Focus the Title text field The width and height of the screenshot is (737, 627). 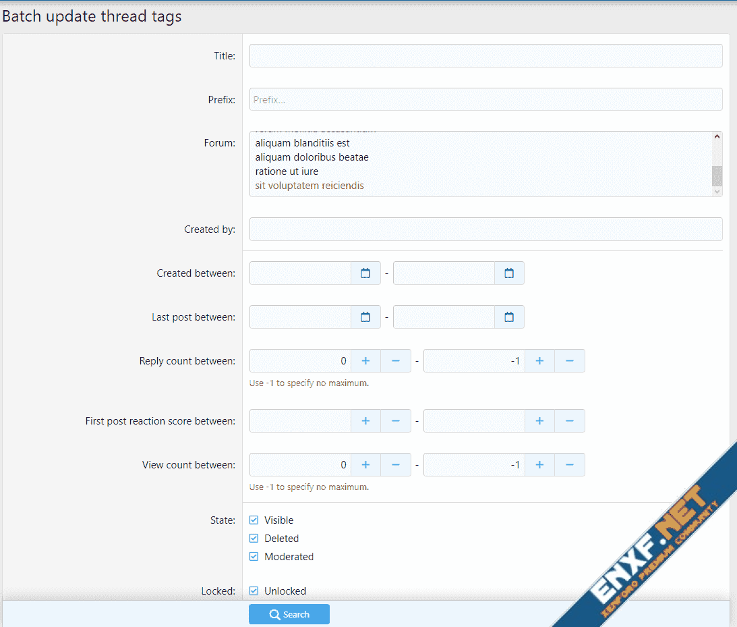(485, 56)
